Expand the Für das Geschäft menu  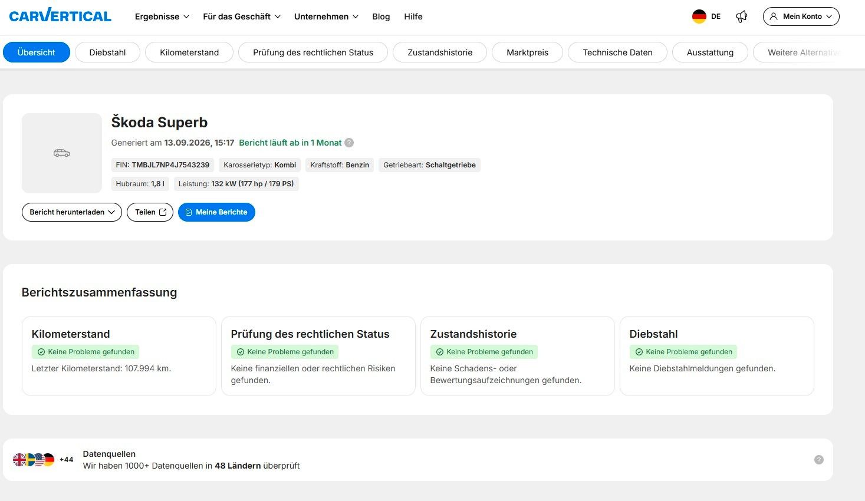[x=242, y=17]
